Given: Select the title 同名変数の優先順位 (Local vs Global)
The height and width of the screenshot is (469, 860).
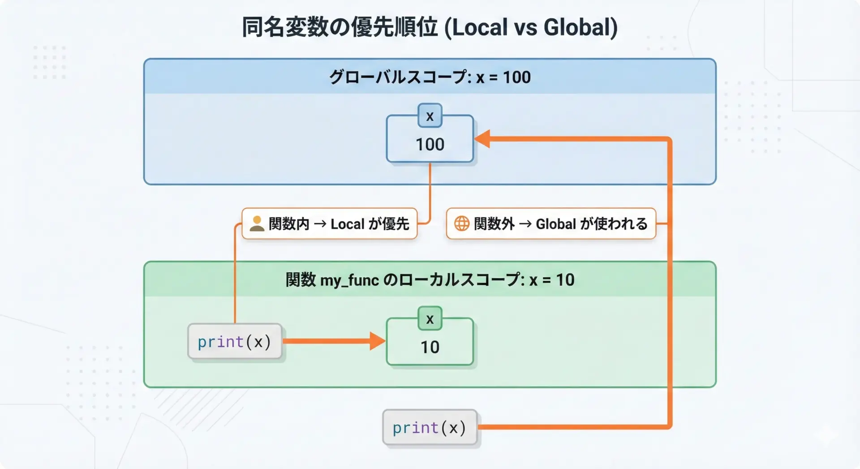Looking at the screenshot, I should pyautogui.click(x=430, y=27).
